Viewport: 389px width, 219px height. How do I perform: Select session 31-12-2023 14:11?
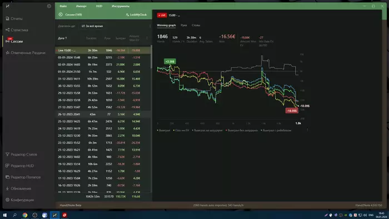click(103, 79)
